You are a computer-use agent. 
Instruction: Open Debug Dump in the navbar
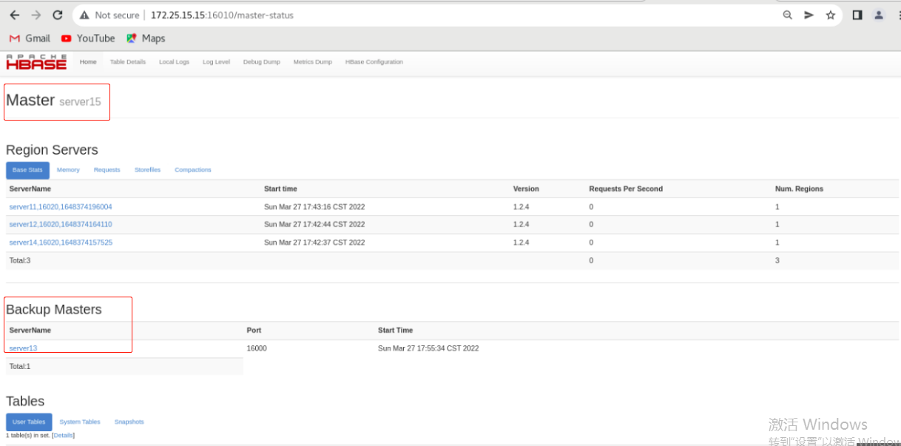262,62
